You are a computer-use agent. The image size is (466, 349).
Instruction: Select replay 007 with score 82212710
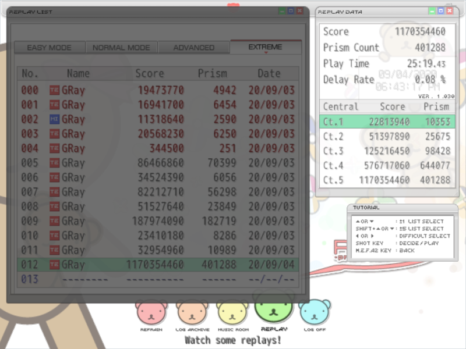pyautogui.click(x=158, y=192)
